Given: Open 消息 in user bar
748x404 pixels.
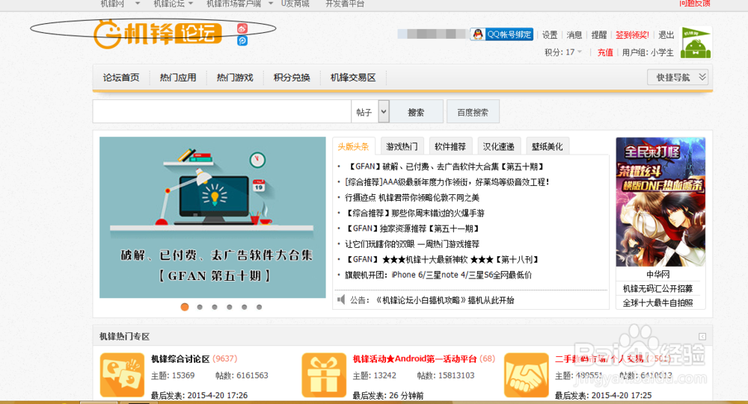Looking at the screenshot, I should [x=574, y=35].
